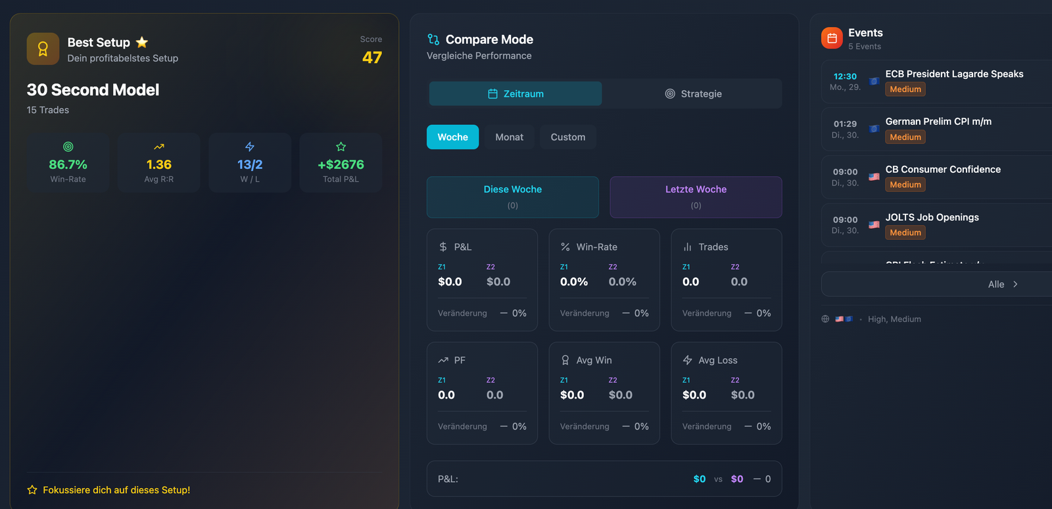Open the ECB President Lagarde Speaks event
Viewport: 1052px width, 509px height.
coord(937,82)
